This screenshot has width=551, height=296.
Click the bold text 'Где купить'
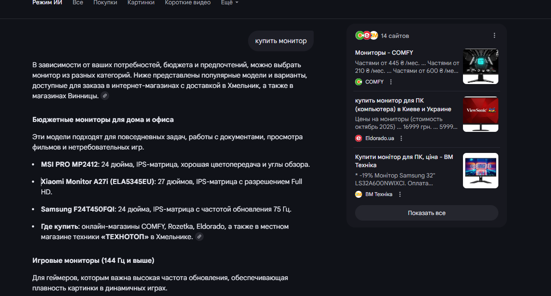60,227
